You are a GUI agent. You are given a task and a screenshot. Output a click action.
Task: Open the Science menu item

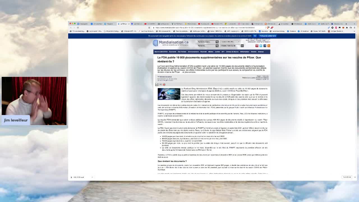tap(261, 52)
